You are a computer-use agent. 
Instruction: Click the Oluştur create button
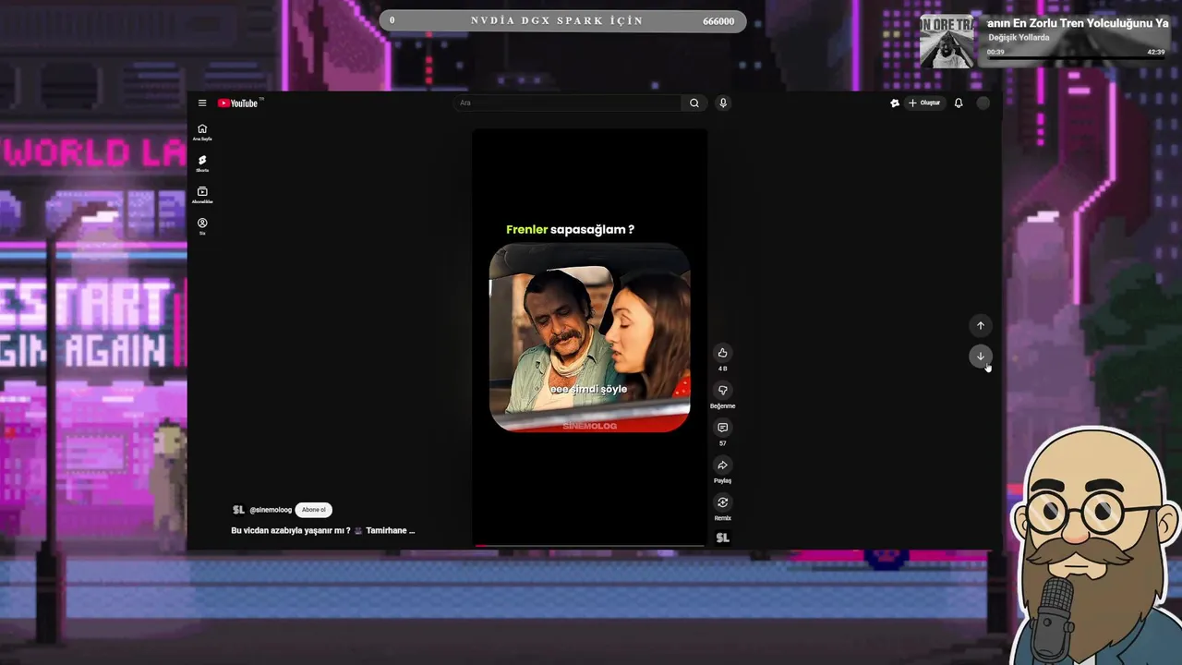click(924, 103)
